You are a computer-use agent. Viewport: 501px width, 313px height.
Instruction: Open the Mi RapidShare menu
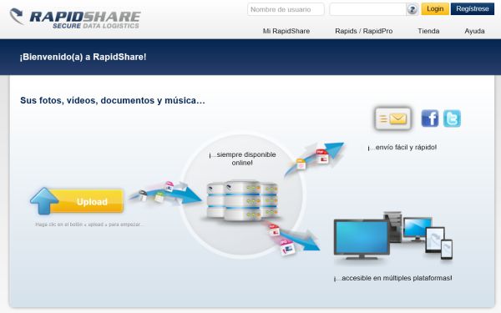pos(286,31)
